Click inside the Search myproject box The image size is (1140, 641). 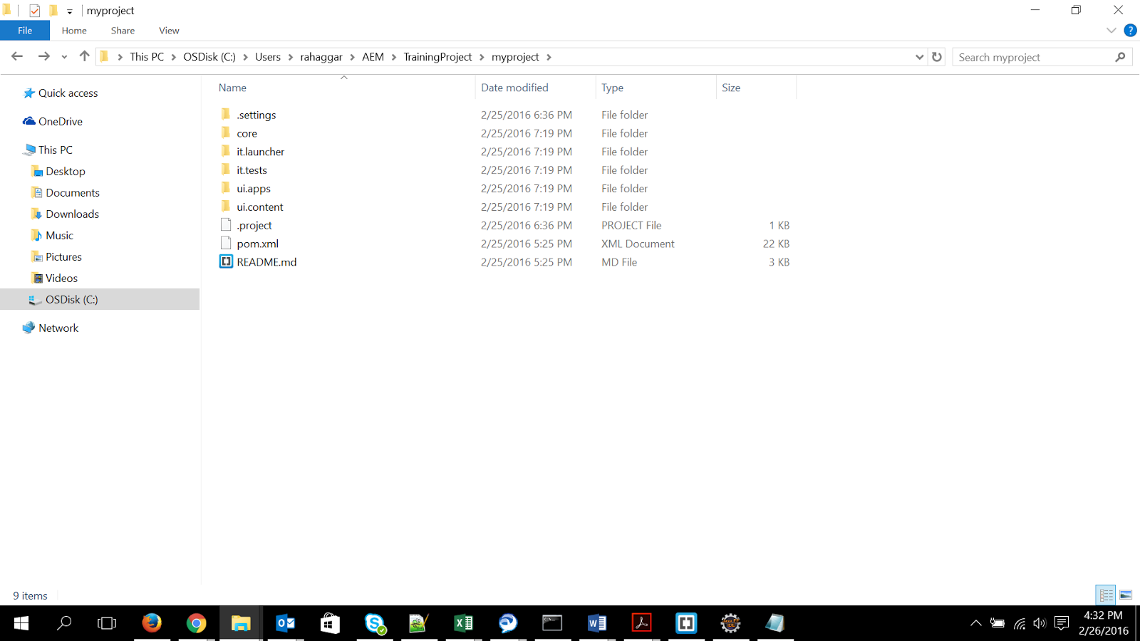coord(1026,56)
